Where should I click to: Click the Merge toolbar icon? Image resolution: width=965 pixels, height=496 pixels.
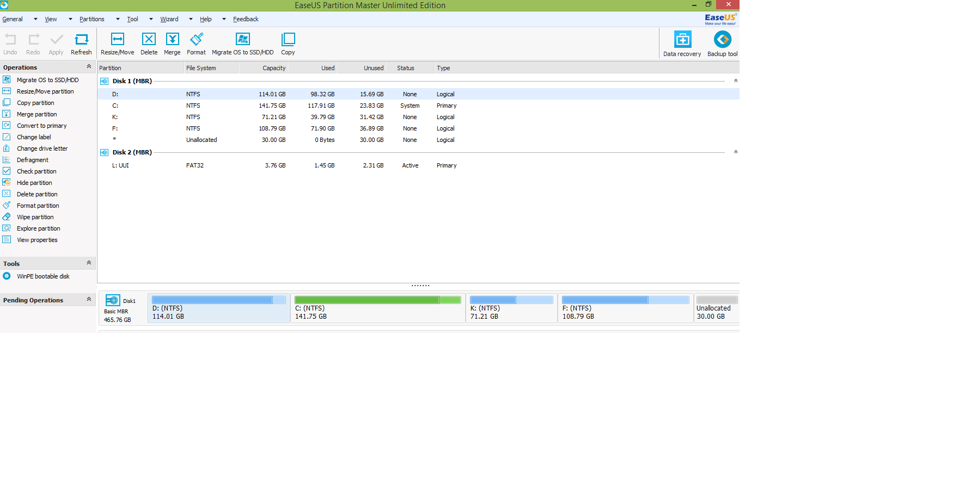173,39
